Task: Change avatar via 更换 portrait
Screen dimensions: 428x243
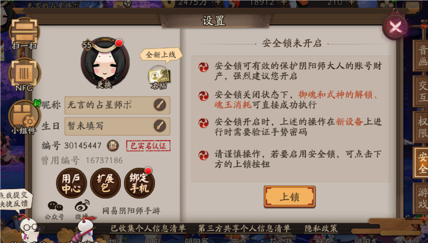Action: point(105,63)
